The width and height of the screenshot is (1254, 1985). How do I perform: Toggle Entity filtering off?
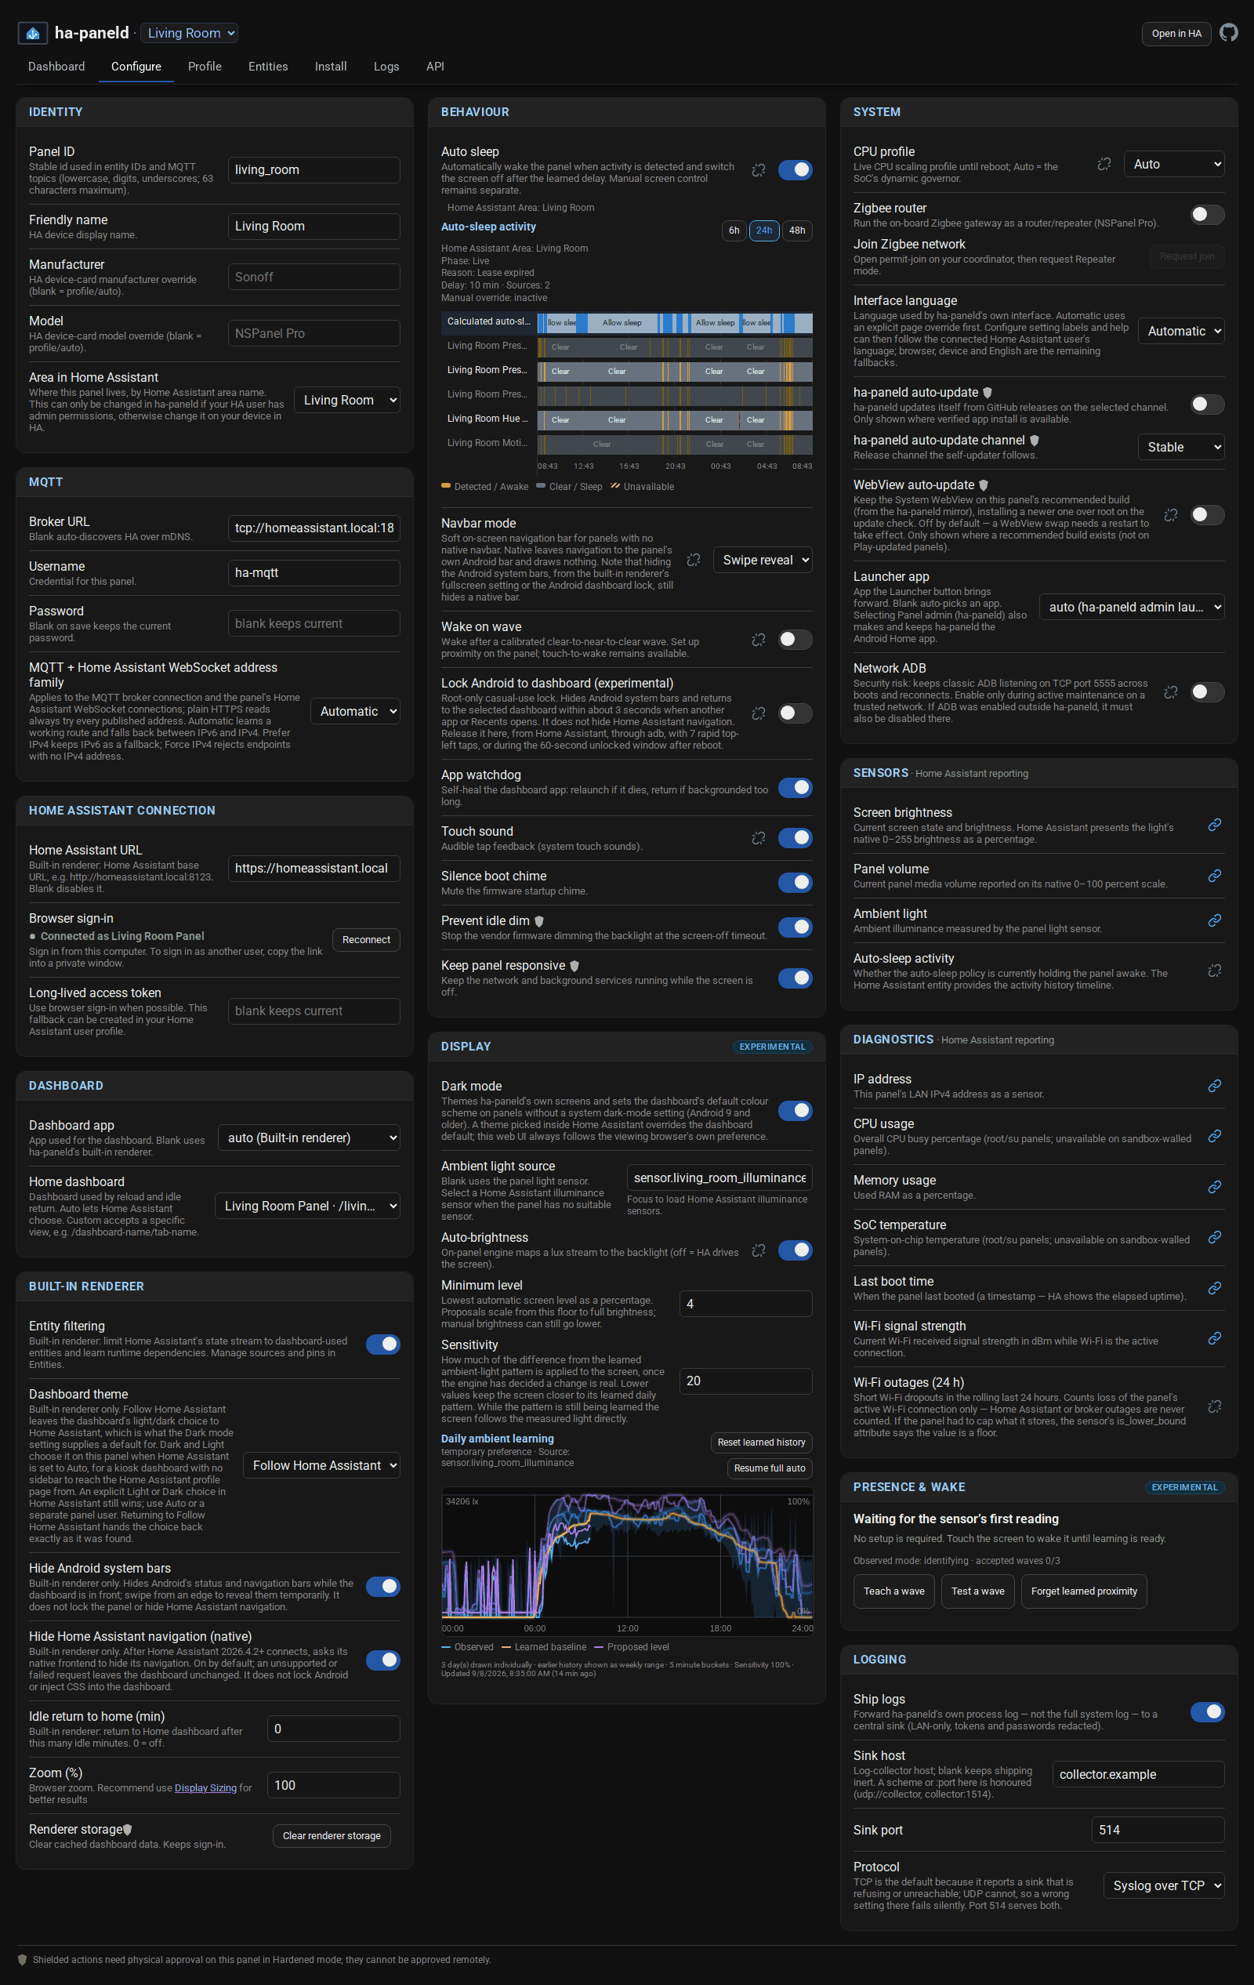click(383, 1345)
